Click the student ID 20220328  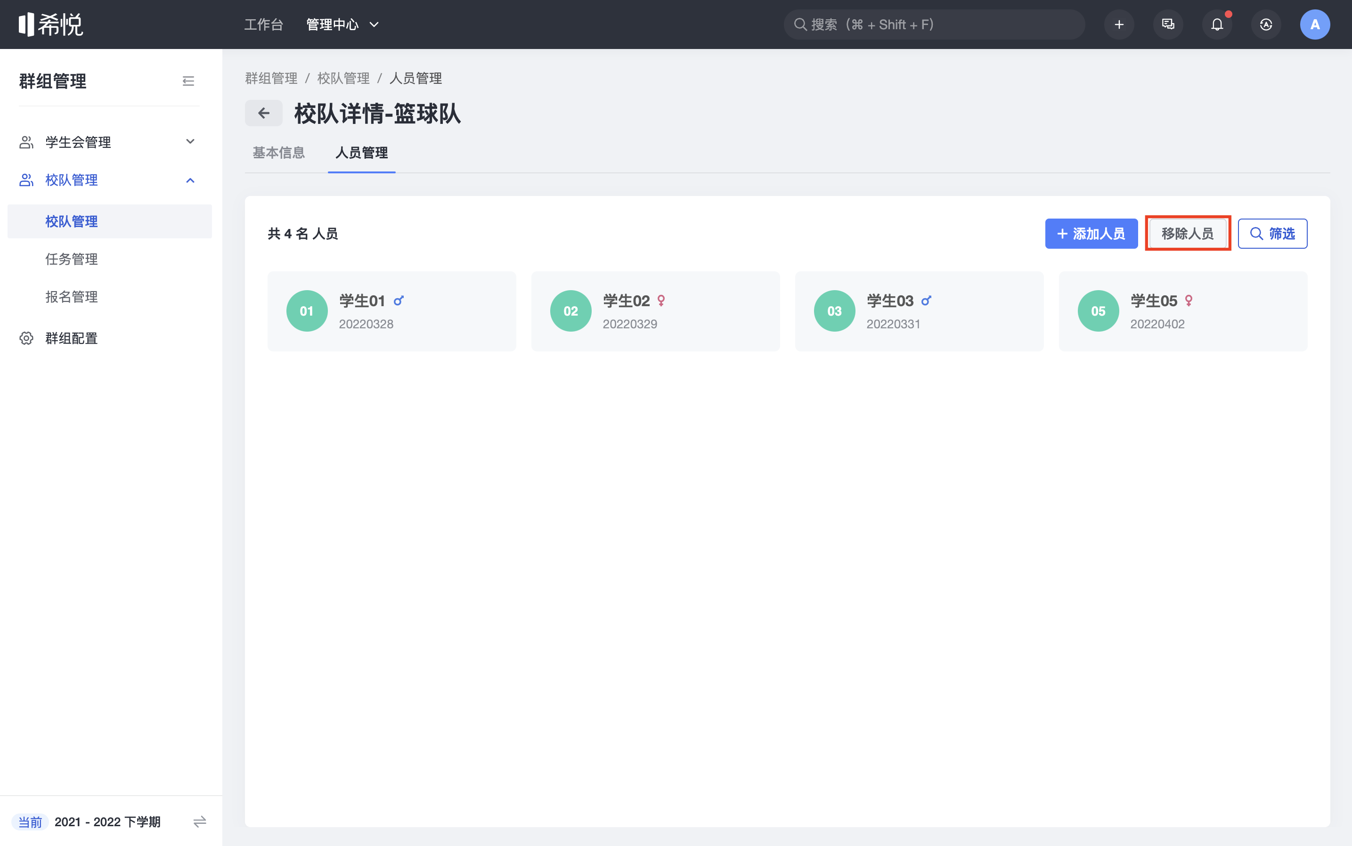(366, 324)
